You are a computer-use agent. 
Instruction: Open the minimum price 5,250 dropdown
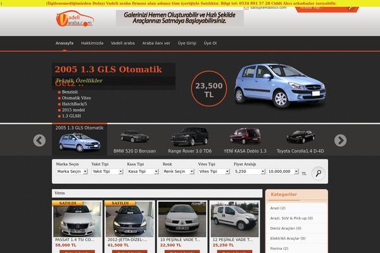(250, 171)
